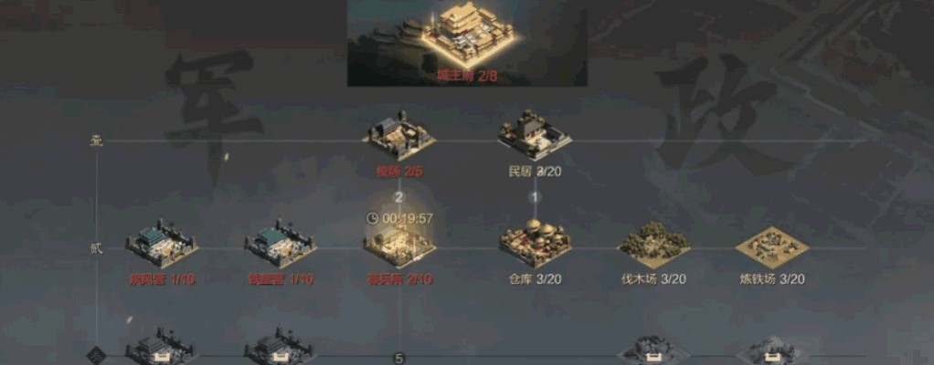Select the locked building below 炼铁场
934x365 pixels.
tap(772, 349)
